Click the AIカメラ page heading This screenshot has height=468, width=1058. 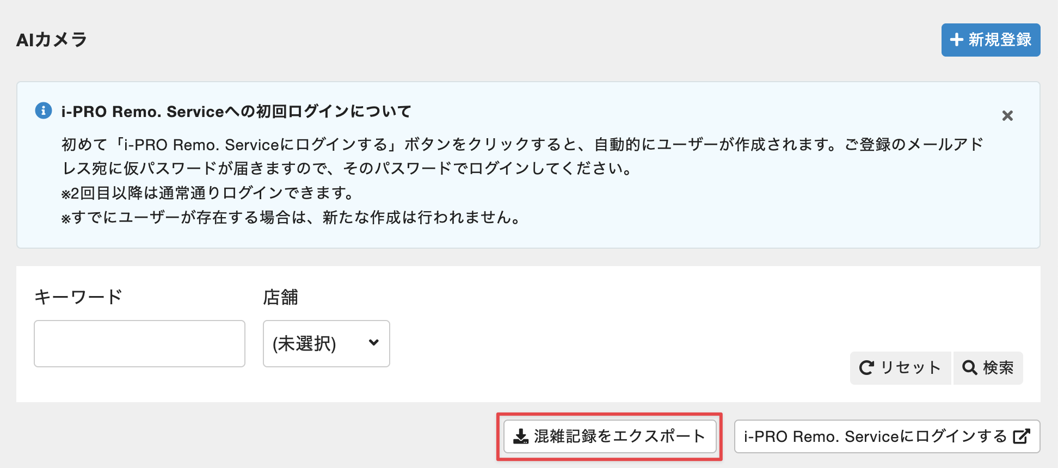click(x=52, y=40)
